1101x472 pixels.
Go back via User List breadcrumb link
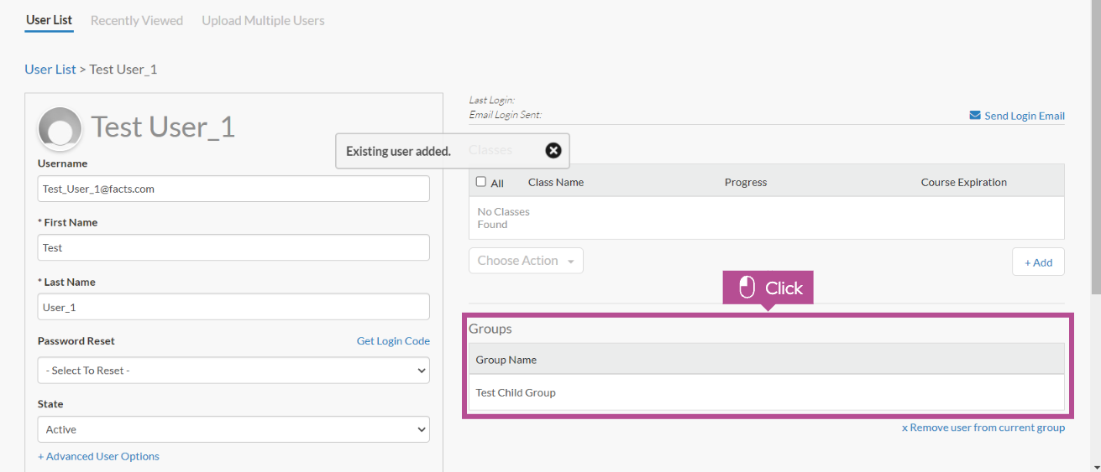(x=50, y=70)
